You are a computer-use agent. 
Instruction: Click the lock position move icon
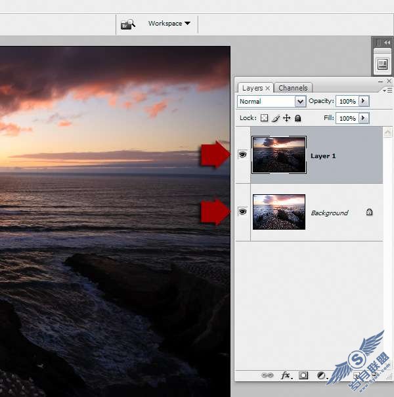coord(286,118)
